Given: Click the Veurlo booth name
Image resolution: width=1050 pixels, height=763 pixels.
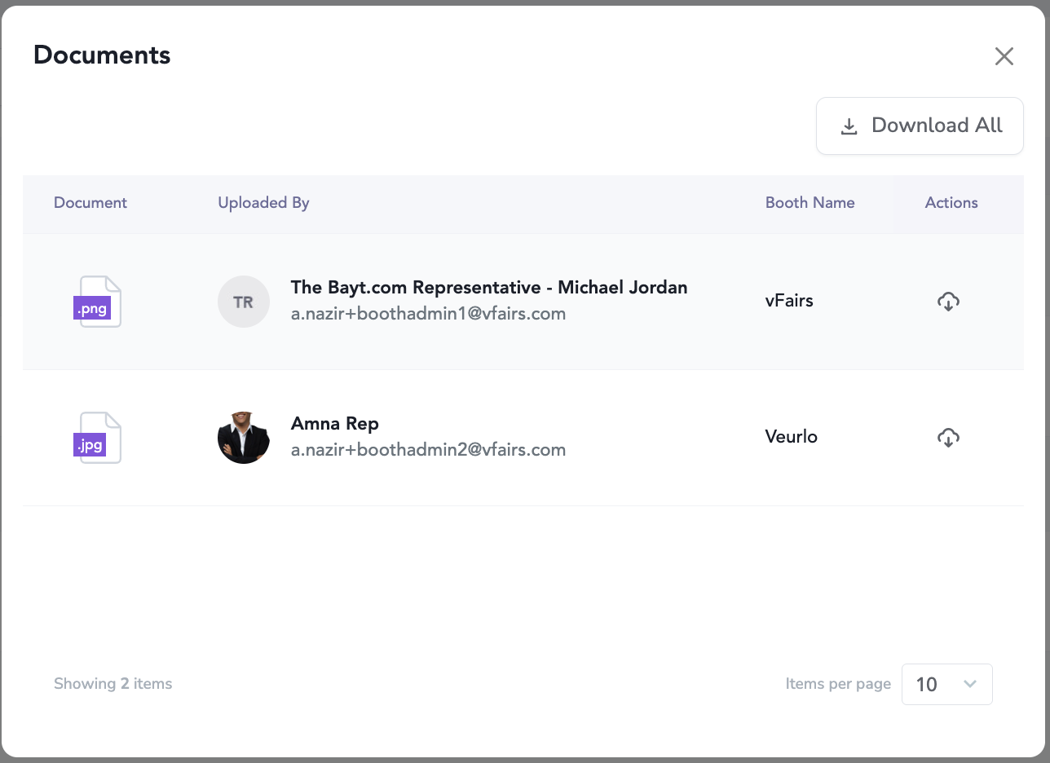Looking at the screenshot, I should (791, 437).
